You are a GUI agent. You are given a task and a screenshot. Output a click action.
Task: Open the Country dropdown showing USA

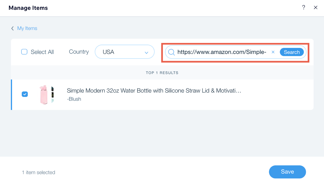tap(124, 52)
